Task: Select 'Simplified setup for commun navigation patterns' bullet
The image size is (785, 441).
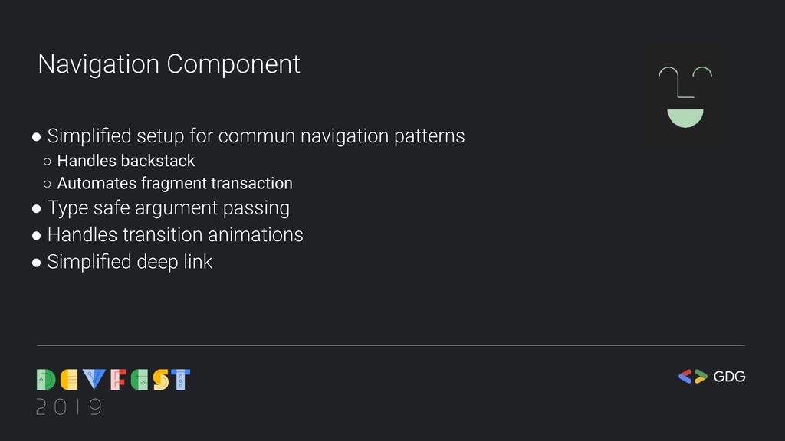Action: [256, 136]
